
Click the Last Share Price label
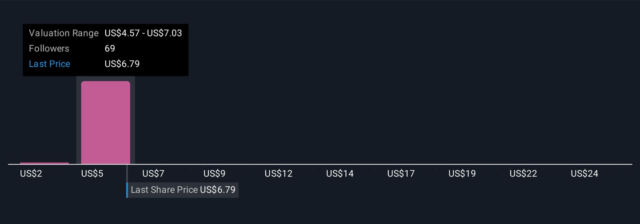tap(164, 190)
